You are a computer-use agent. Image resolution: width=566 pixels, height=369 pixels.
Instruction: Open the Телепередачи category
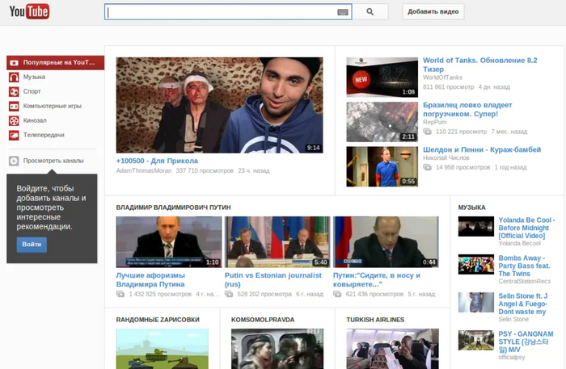coord(44,135)
